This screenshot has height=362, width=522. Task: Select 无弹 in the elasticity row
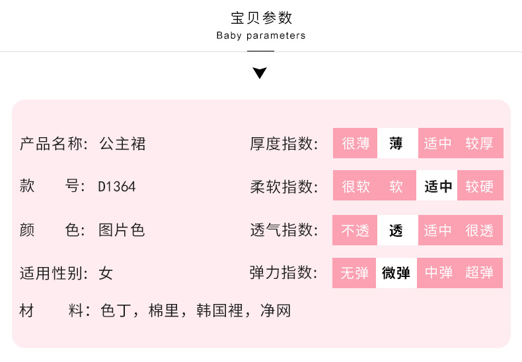(355, 272)
